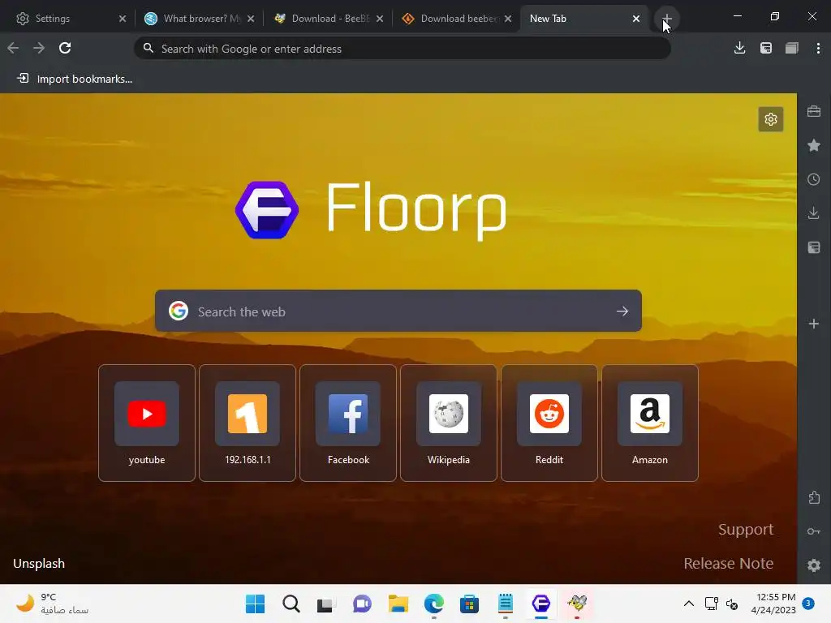This screenshot has width=831, height=623.
Task: Go back to the previous page
Action: (x=13, y=48)
